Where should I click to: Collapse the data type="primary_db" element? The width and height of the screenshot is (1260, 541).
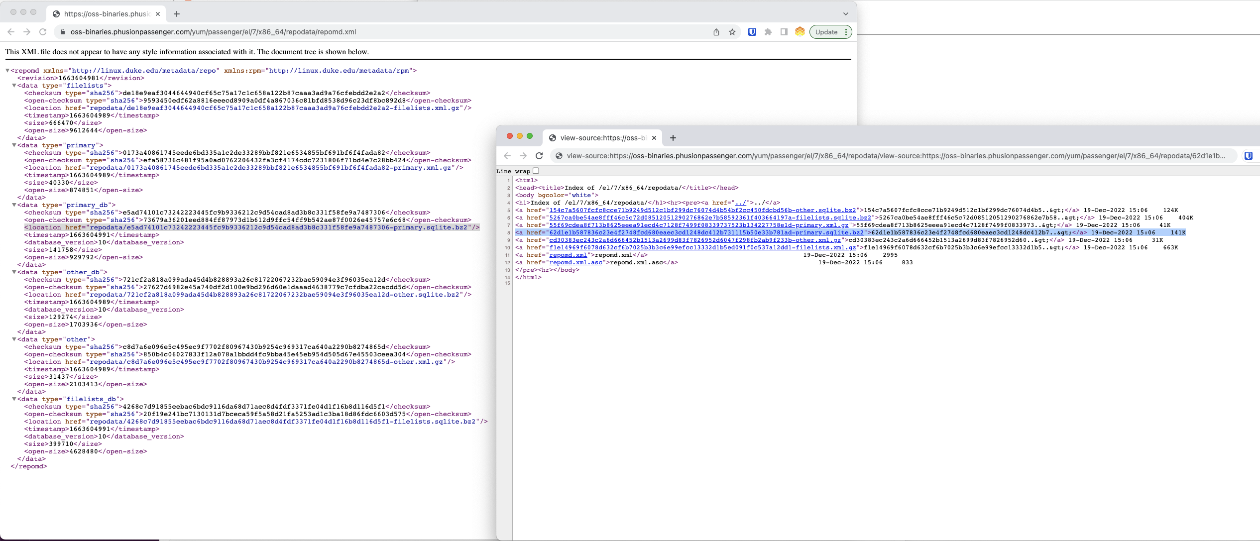click(14, 205)
